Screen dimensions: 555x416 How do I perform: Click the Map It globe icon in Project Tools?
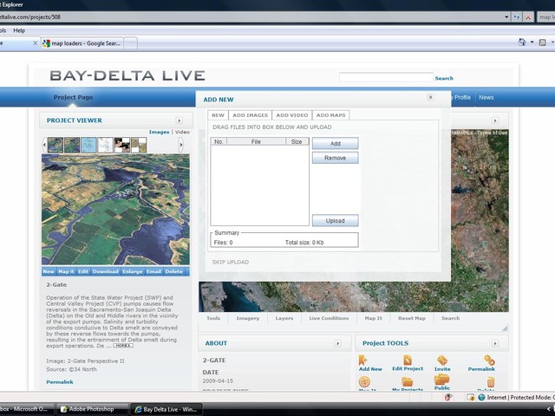tap(364, 381)
